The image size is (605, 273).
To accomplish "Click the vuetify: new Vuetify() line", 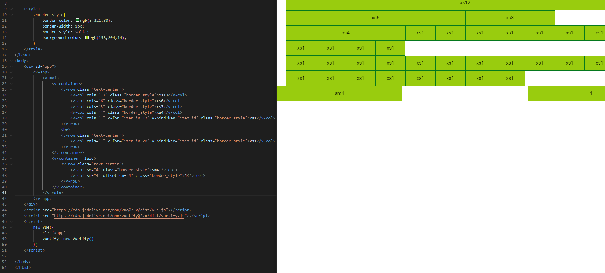I will (68, 239).
